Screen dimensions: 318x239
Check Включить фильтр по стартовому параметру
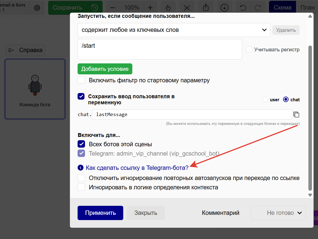pos(81,80)
